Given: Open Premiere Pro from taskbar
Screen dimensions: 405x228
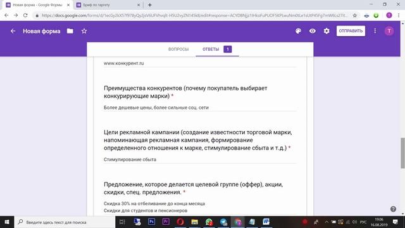Looking at the screenshot, I should tap(166, 222).
